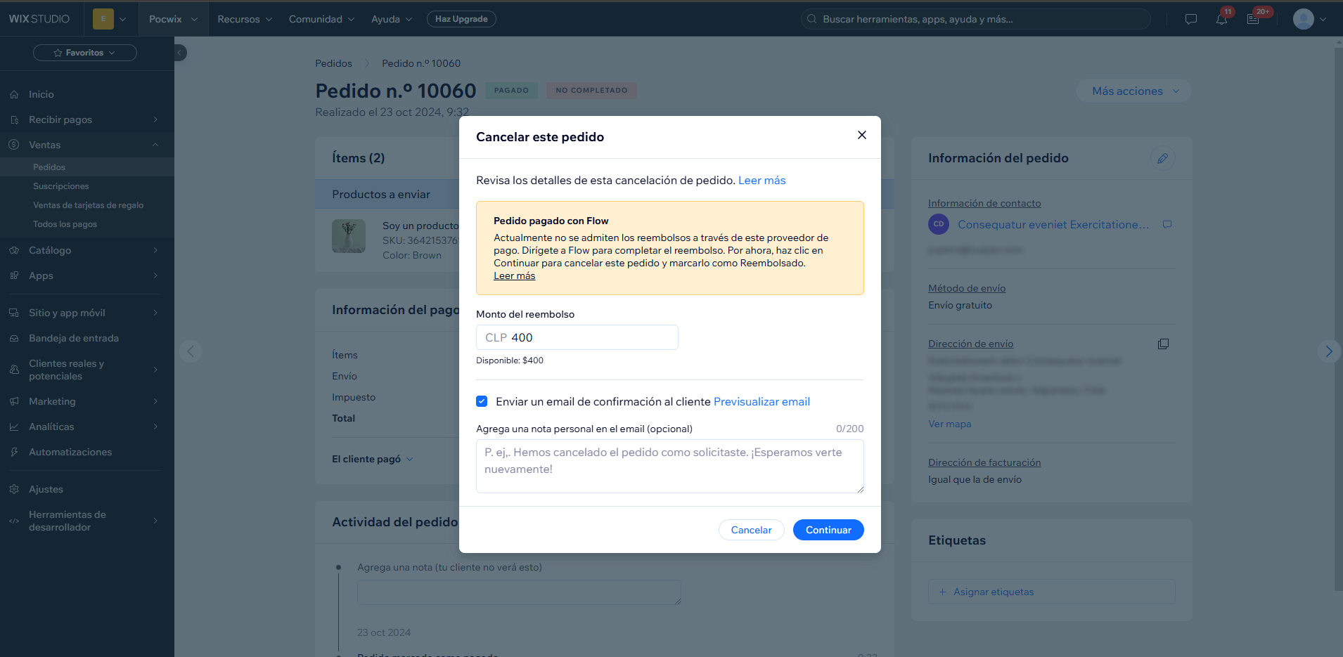1343x657 pixels.
Task: Copy the shipping address with the copy icon
Action: 1163,344
